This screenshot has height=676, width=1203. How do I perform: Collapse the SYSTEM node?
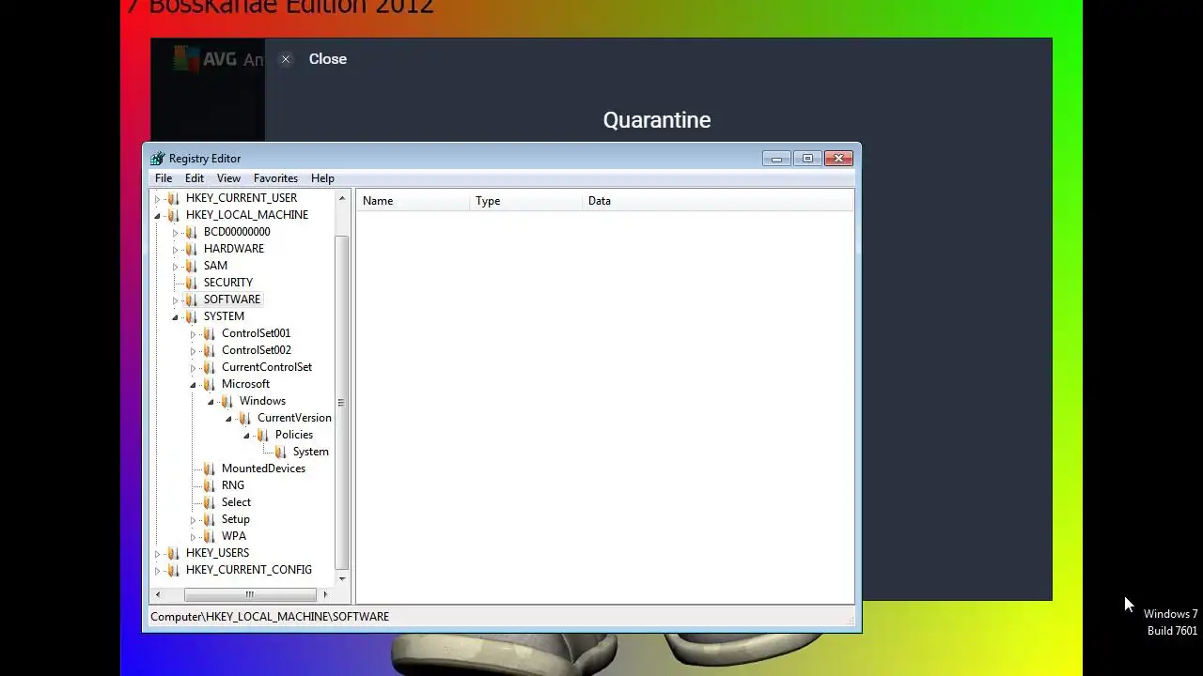pos(176,316)
